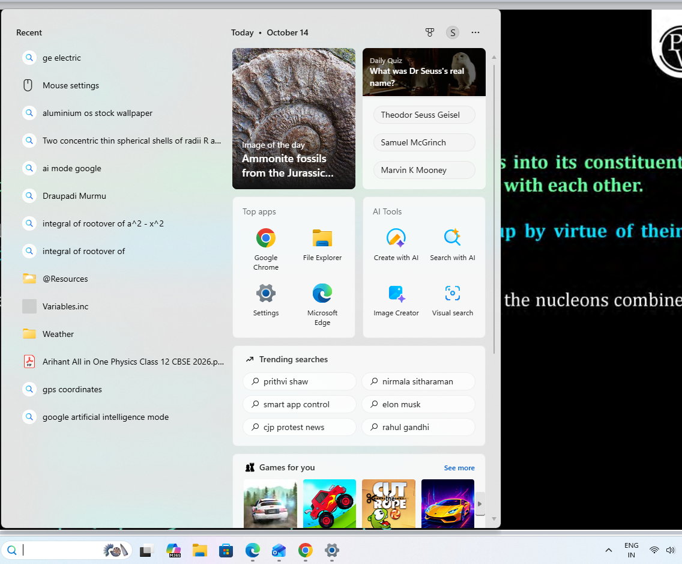Advance the games carousel with the right arrow
The height and width of the screenshot is (564, 682).
[x=480, y=504]
